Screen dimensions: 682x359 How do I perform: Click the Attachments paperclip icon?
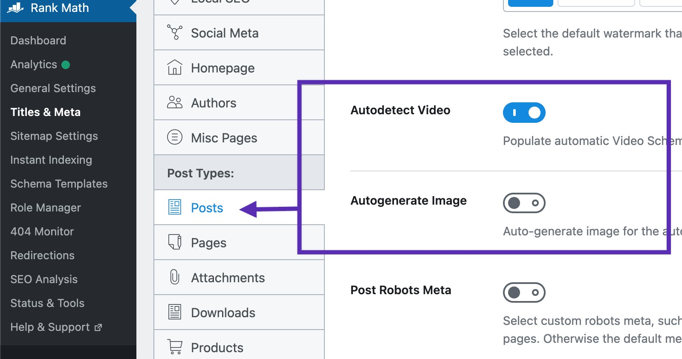(175, 277)
